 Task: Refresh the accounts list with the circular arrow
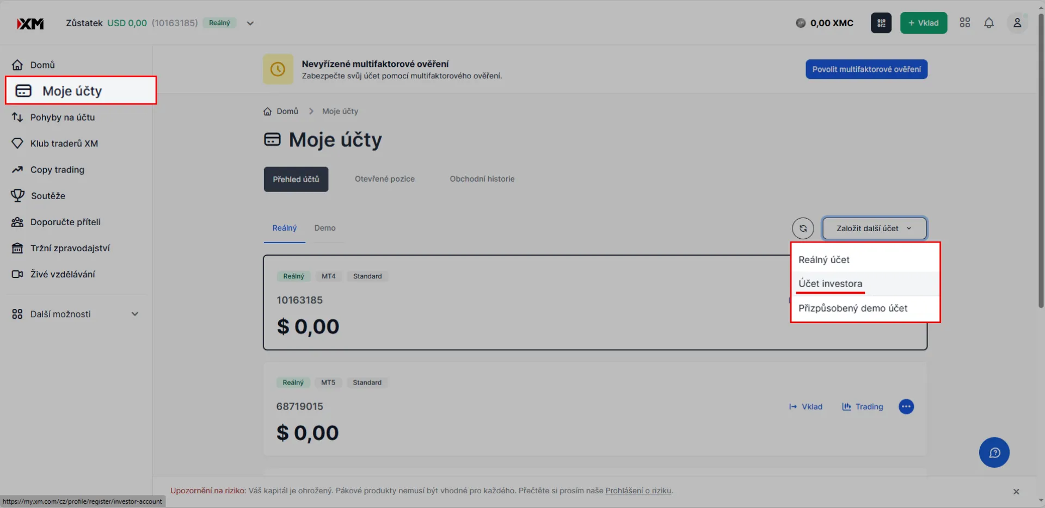(x=803, y=228)
